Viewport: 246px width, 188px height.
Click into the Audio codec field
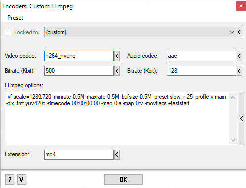pos(202,56)
